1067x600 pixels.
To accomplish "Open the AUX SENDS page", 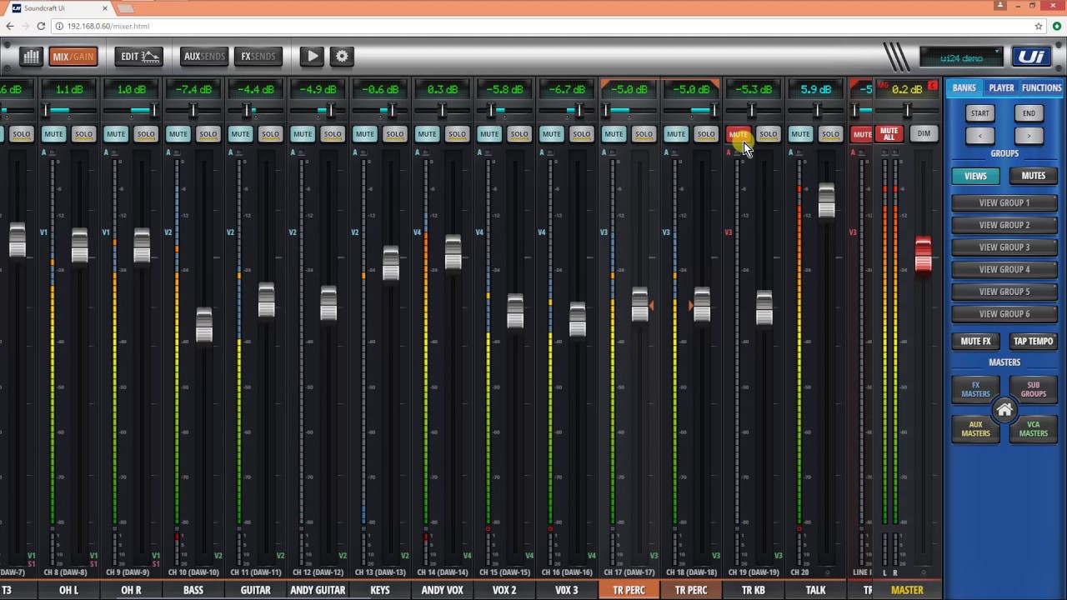I will point(204,57).
